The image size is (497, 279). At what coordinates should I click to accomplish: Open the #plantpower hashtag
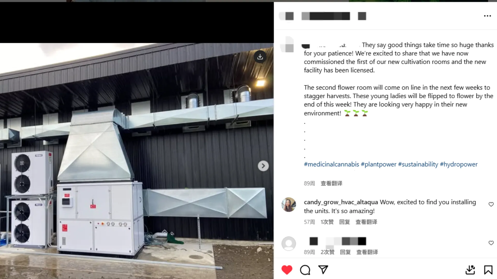click(378, 164)
